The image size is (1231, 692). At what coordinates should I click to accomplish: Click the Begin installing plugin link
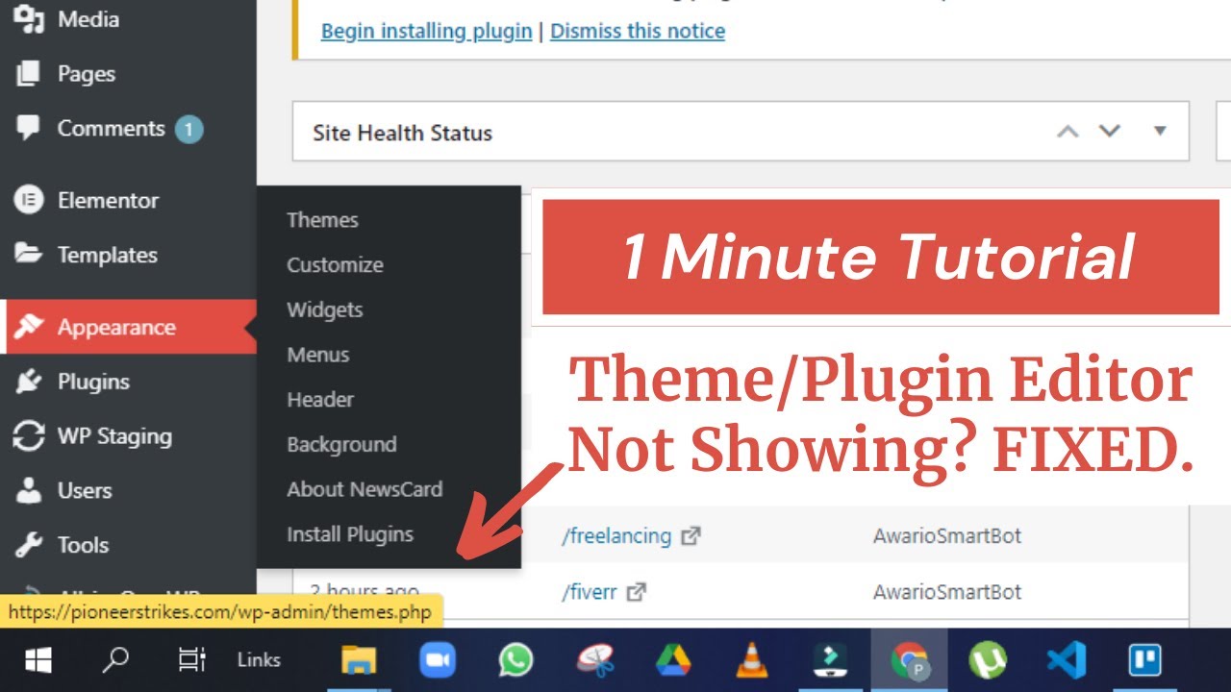[426, 31]
